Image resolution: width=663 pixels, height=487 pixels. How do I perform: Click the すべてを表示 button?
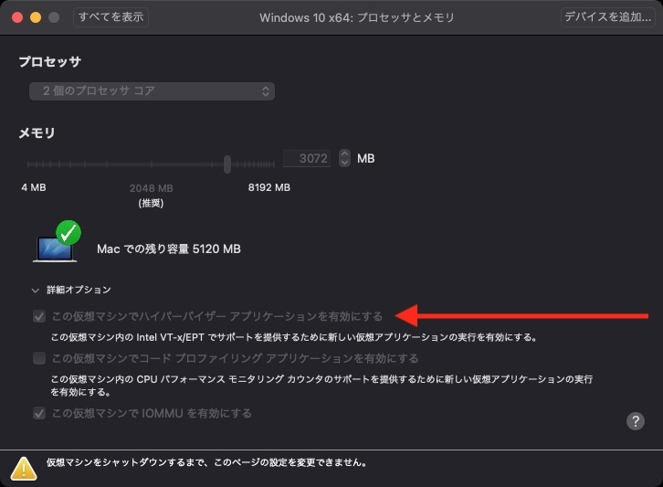pyautogui.click(x=110, y=17)
